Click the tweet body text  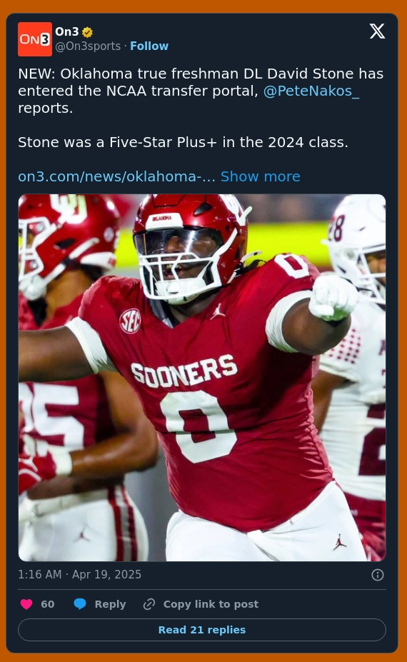point(201,108)
